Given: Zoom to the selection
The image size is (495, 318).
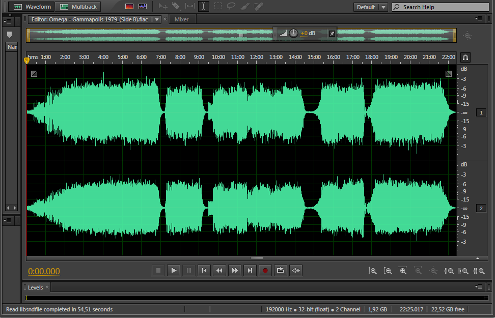Looking at the screenshot, I should pyautogui.click(x=479, y=271).
